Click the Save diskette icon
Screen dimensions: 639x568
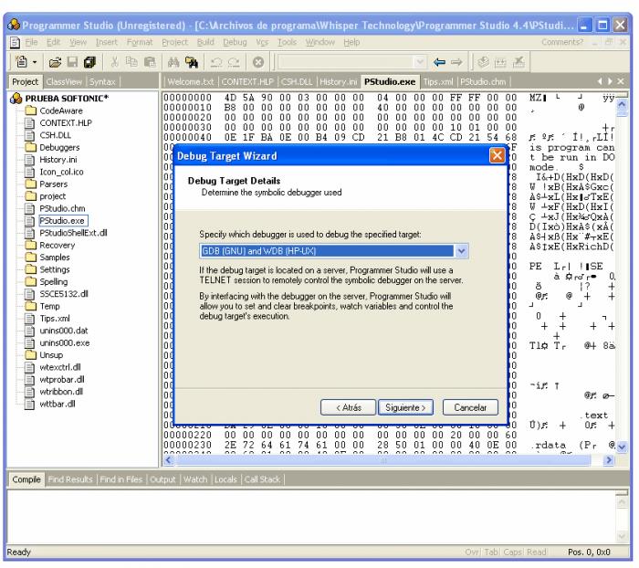tap(72, 62)
